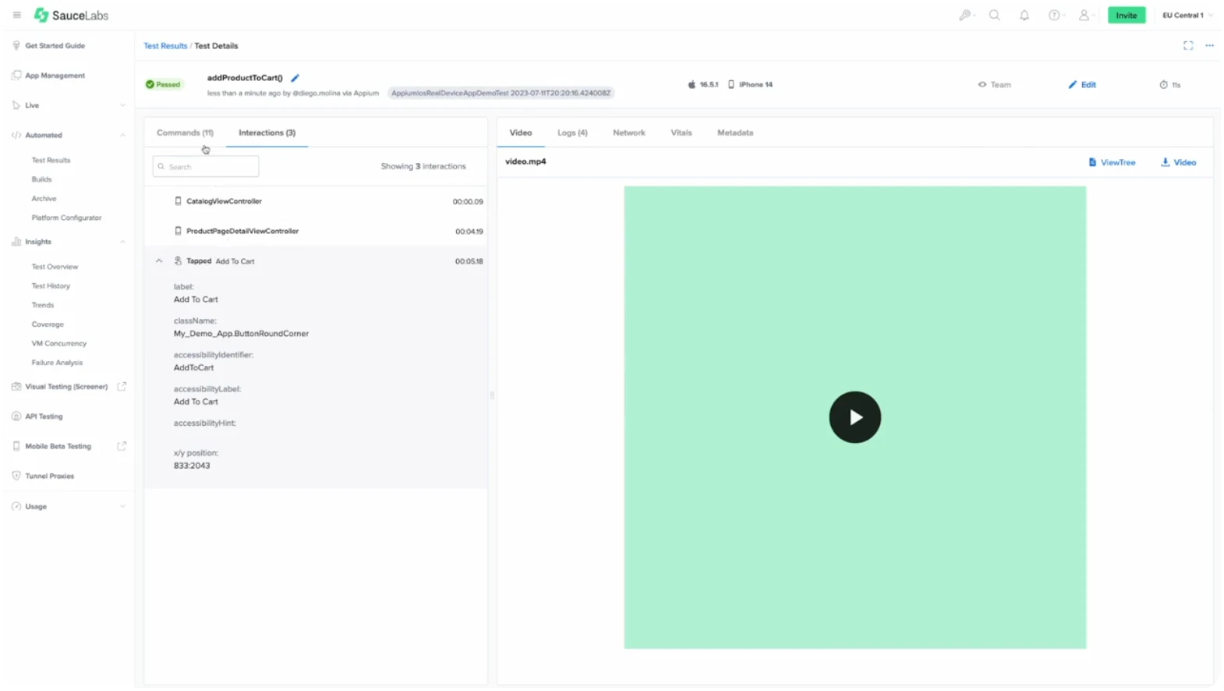Open the notifications bell
Image resolution: width=1224 pixels, height=691 pixels.
coord(1024,15)
